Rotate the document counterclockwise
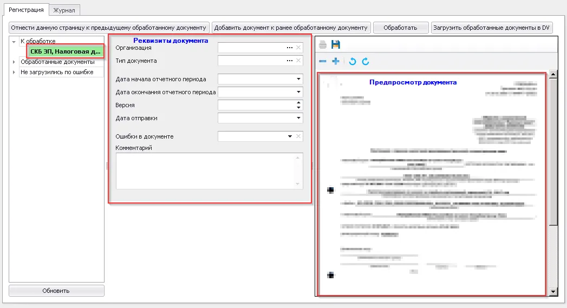 tap(353, 62)
